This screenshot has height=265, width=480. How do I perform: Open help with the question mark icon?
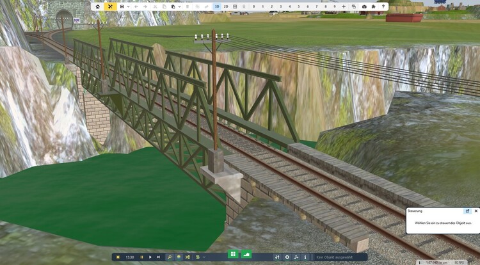[383, 6]
